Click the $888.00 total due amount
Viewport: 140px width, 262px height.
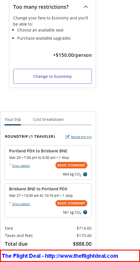pos(82,244)
